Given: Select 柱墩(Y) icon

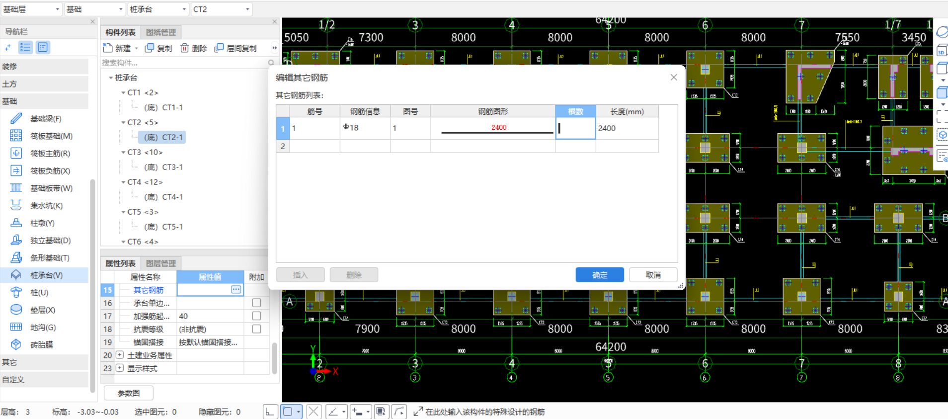Looking at the screenshot, I should pos(16,223).
